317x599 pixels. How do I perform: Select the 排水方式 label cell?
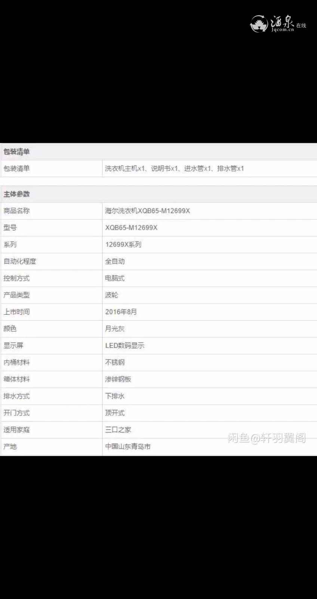[52, 396]
